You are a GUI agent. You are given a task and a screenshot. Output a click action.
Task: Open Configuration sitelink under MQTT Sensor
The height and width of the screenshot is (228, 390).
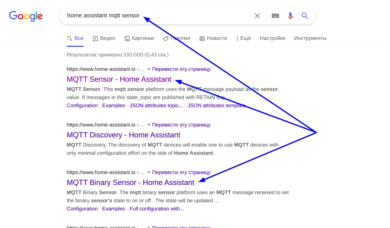(82, 106)
